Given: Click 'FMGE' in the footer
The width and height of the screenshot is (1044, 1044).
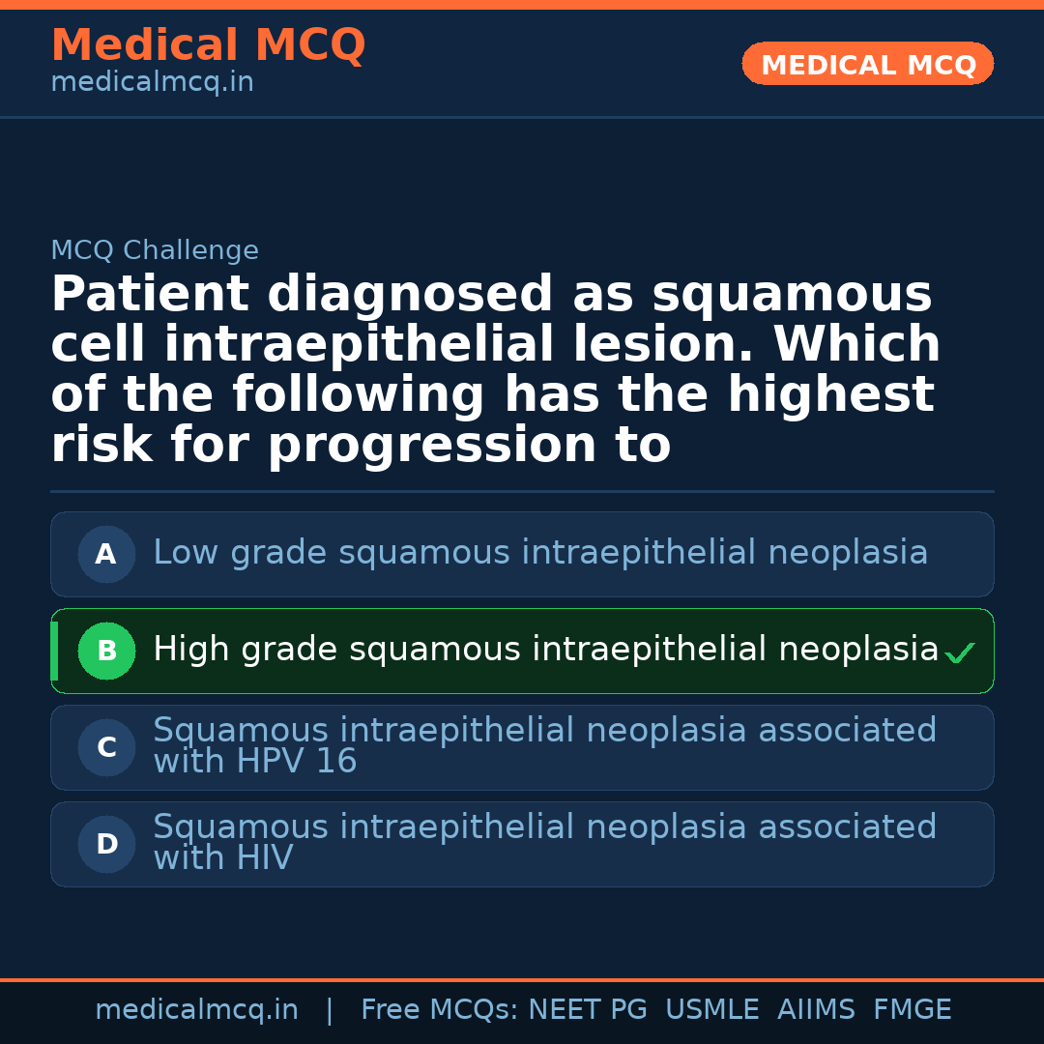Looking at the screenshot, I should coord(912,1010).
